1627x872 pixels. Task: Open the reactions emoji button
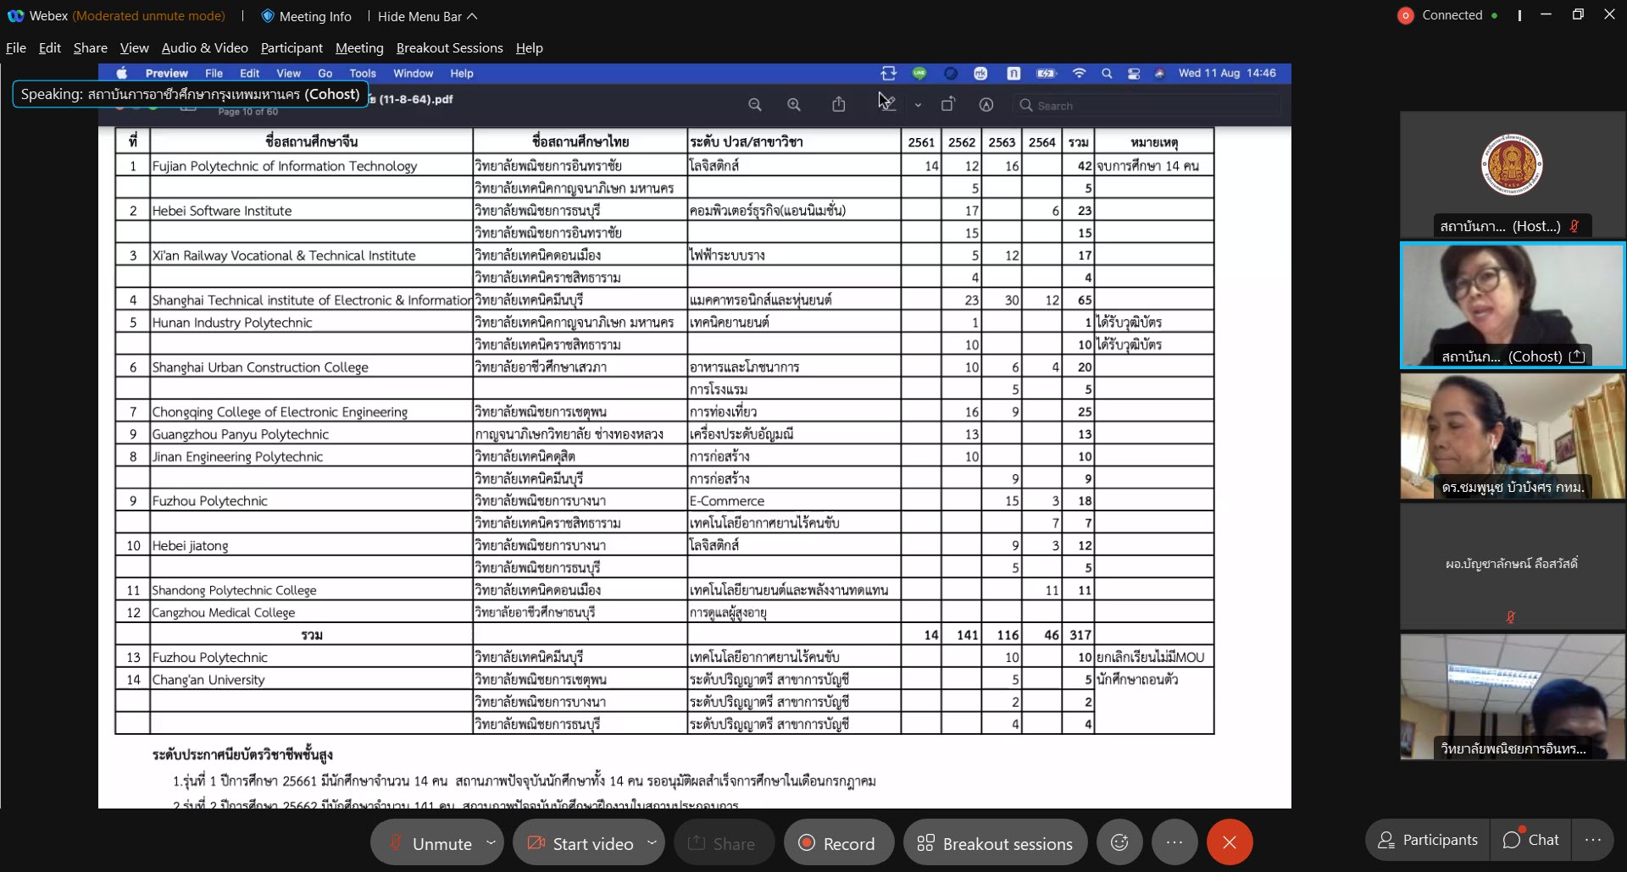pyautogui.click(x=1119, y=842)
